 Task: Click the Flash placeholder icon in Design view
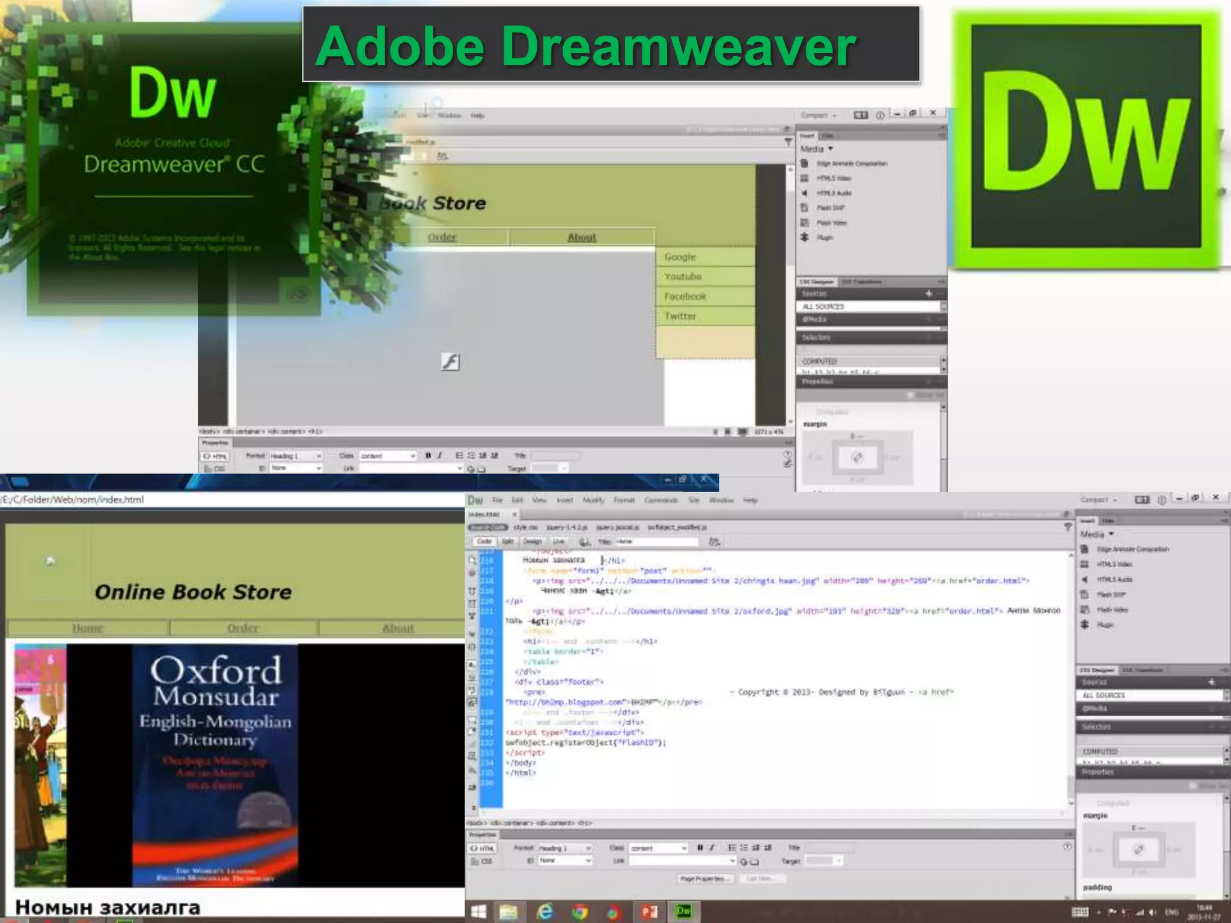(x=450, y=362)
